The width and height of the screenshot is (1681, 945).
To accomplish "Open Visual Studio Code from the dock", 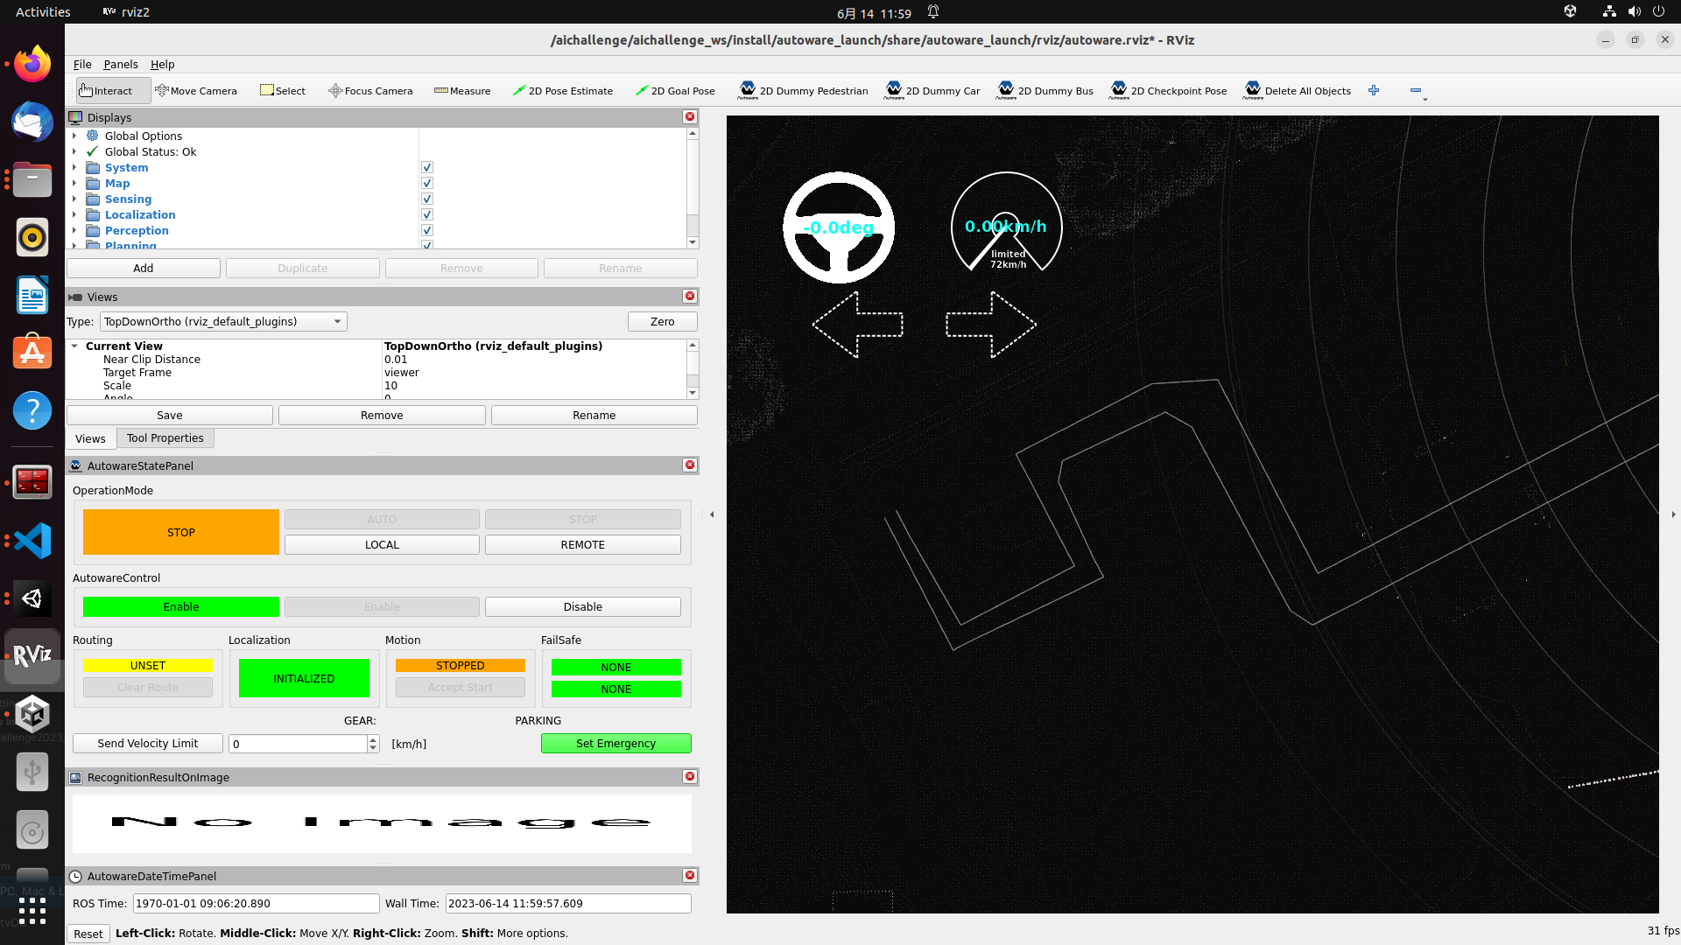I will click(x=32, y=541).
